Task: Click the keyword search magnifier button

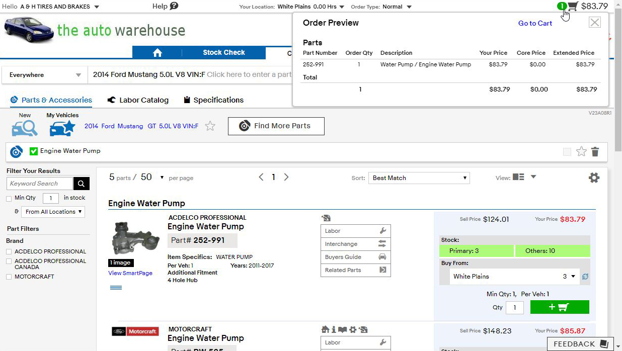Action: point(82,184)
